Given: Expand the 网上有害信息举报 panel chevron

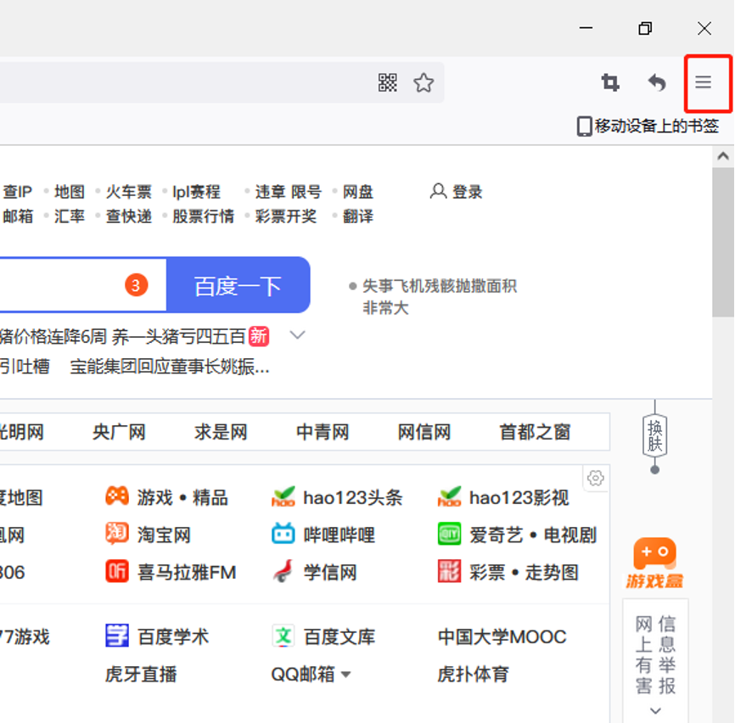Looking at the screenshot, I should click(654, 710).
